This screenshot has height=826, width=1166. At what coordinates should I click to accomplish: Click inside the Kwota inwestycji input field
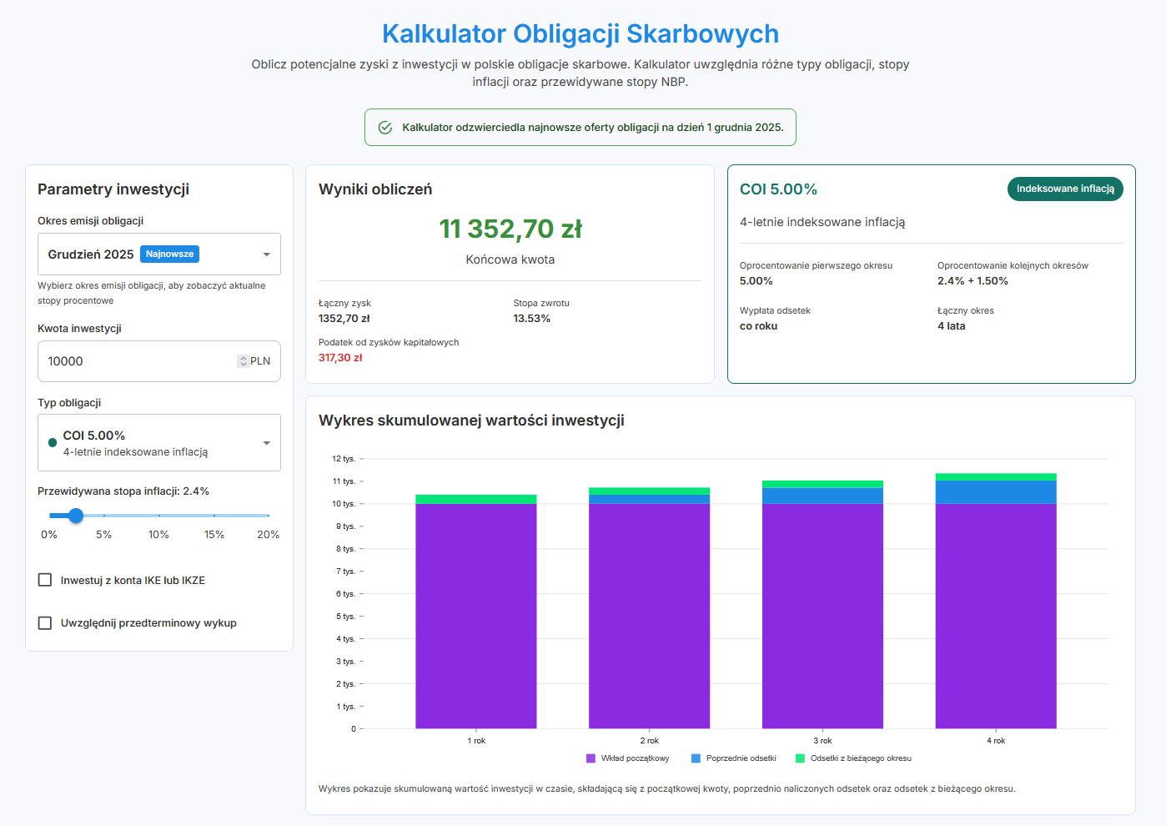125,360
